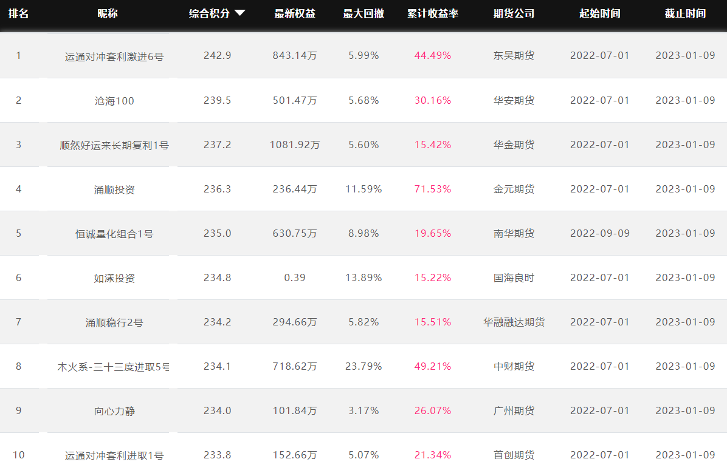The width and height of the screenshot is (727, 476).
Task: Select drawdown value 13.89%
Action: tap(363, 278)
